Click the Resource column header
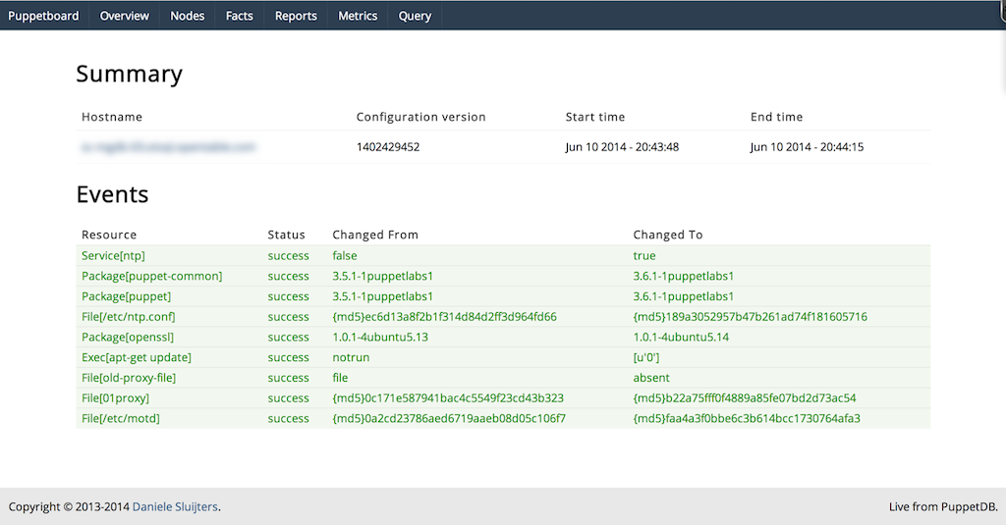 109,235
